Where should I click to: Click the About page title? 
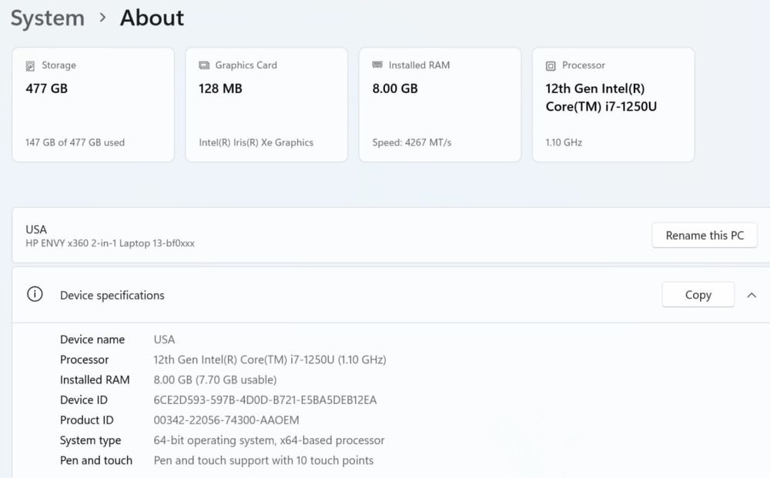point(152,18)
